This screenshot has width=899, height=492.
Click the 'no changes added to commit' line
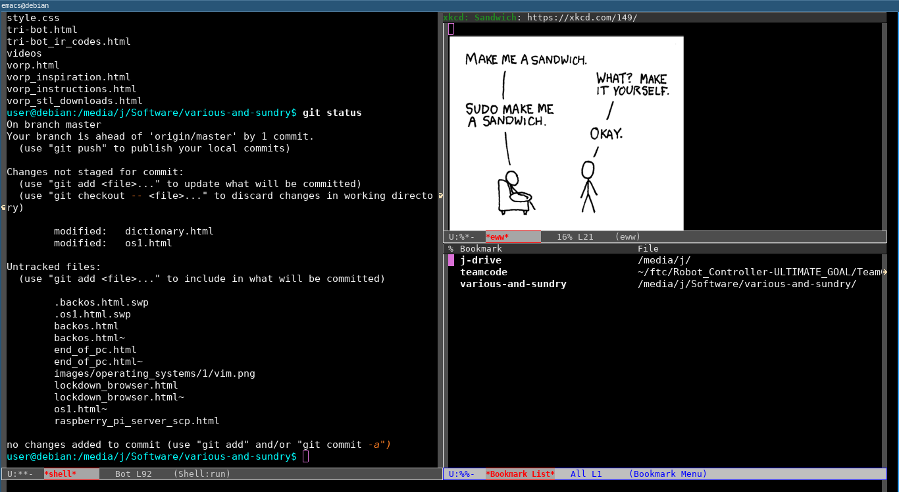[x=199, y=445]
